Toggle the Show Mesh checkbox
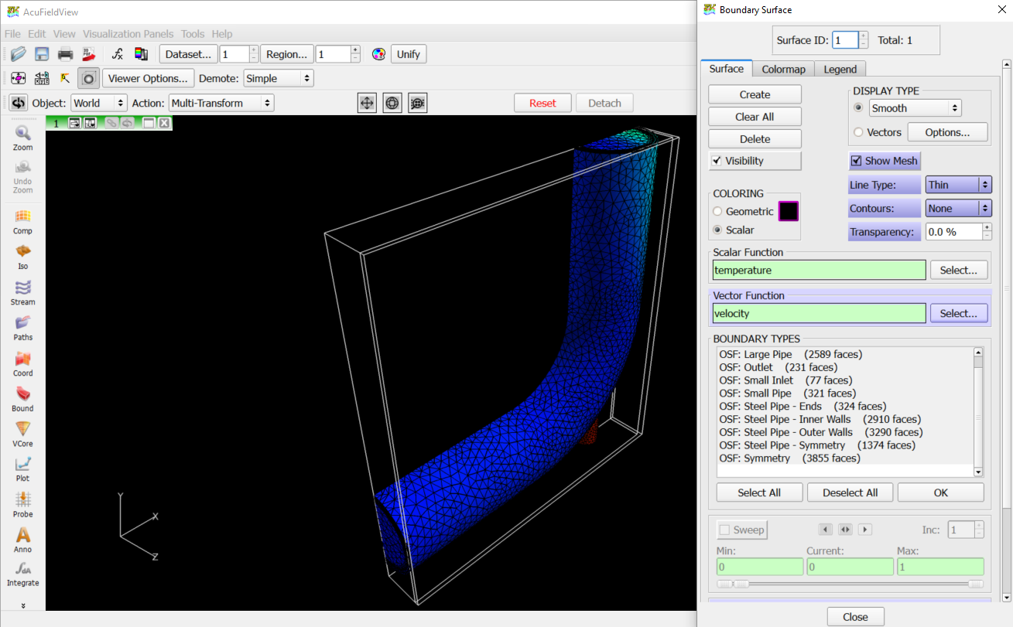 (856, 161)
